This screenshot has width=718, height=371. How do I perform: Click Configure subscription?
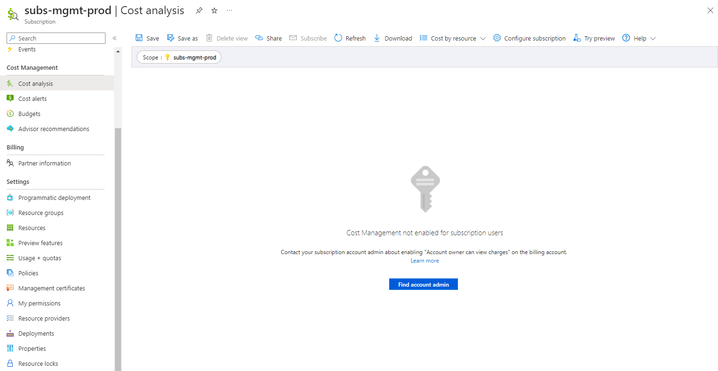pyautogui.click(x=530, y=38)
